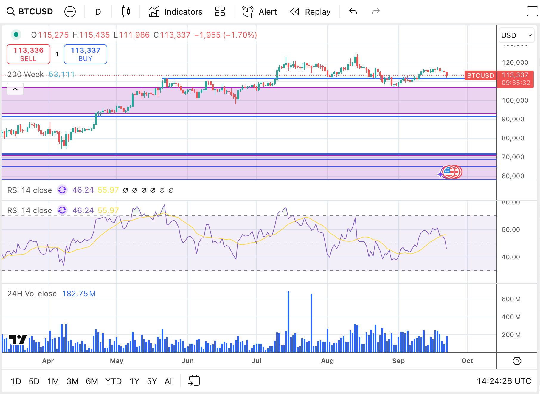540x394 pixels.
Task: Click the Indicators chart icon
Action: point(154,12)
